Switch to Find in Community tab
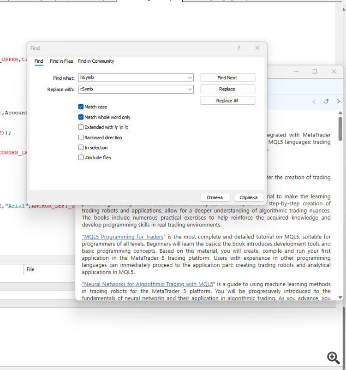The height and width of the screenshot is (370, 346). coord(96,61)
